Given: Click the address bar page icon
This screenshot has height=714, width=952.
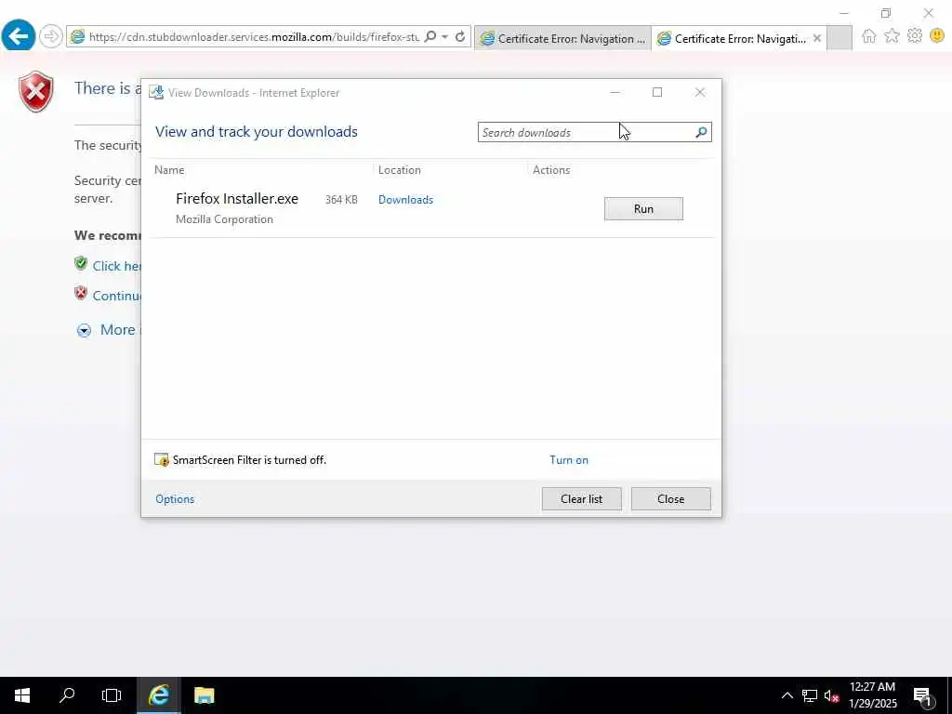Looking at the screenshot, I should click(78, 37).
